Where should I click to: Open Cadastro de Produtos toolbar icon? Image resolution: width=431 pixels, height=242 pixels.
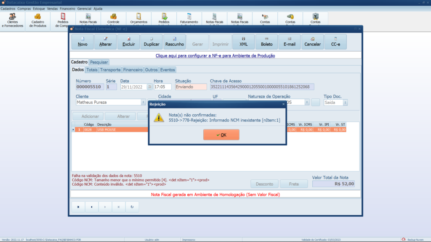pos(38,20)
